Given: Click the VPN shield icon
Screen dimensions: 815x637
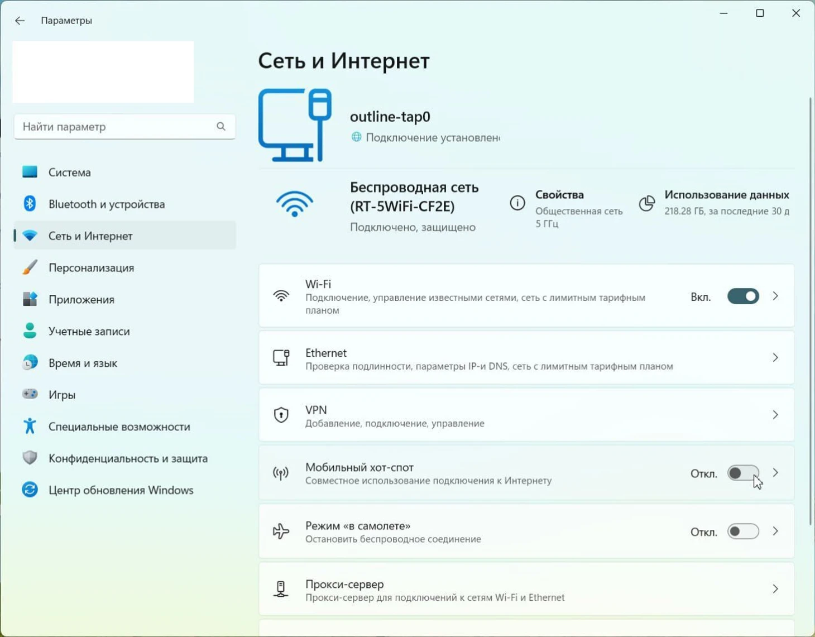Looking at the screenshot, I should coord(281,415).
